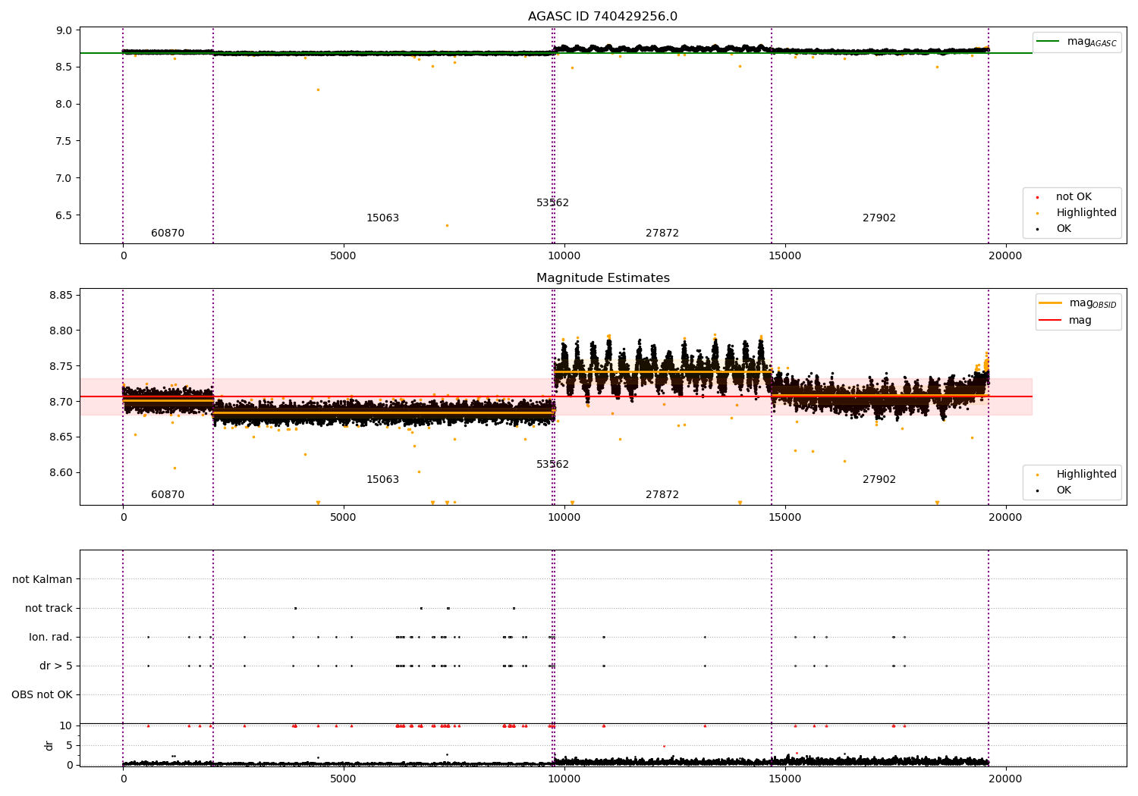Click the 'not OK' legend entry in top plot
Screen dimensions: 1138x796
(1065, 197)
